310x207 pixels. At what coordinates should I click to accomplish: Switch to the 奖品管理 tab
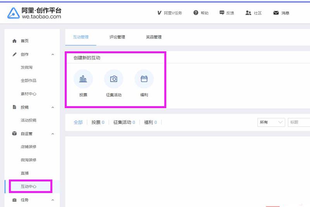click(x=154, y=37)
